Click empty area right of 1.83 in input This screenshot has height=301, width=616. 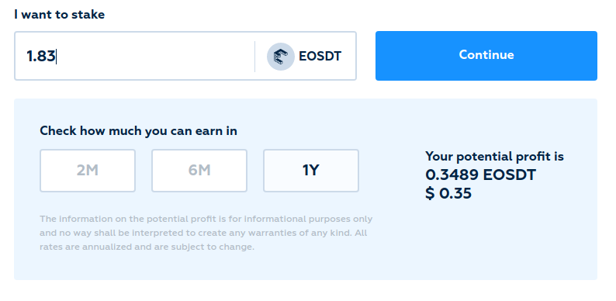tap(157, 56)
